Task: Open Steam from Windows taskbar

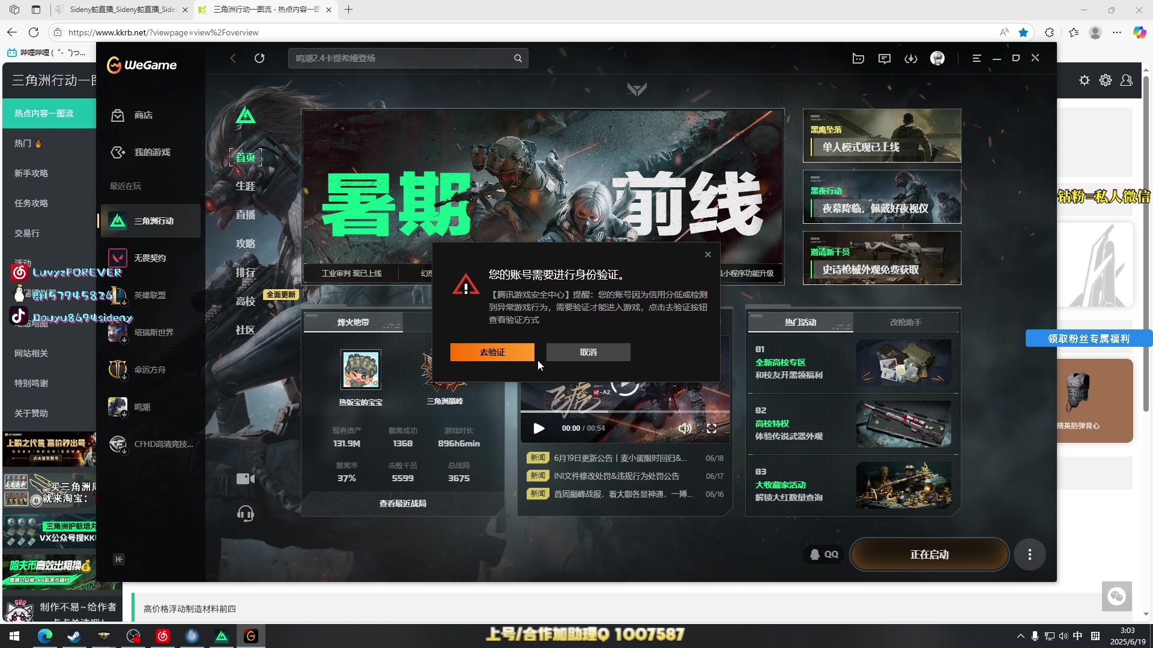Action: [x=74, y=636]
